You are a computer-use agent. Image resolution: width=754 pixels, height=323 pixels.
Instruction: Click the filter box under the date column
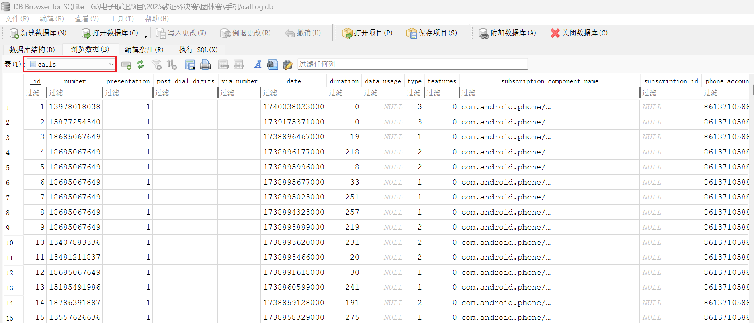(294, 93)
